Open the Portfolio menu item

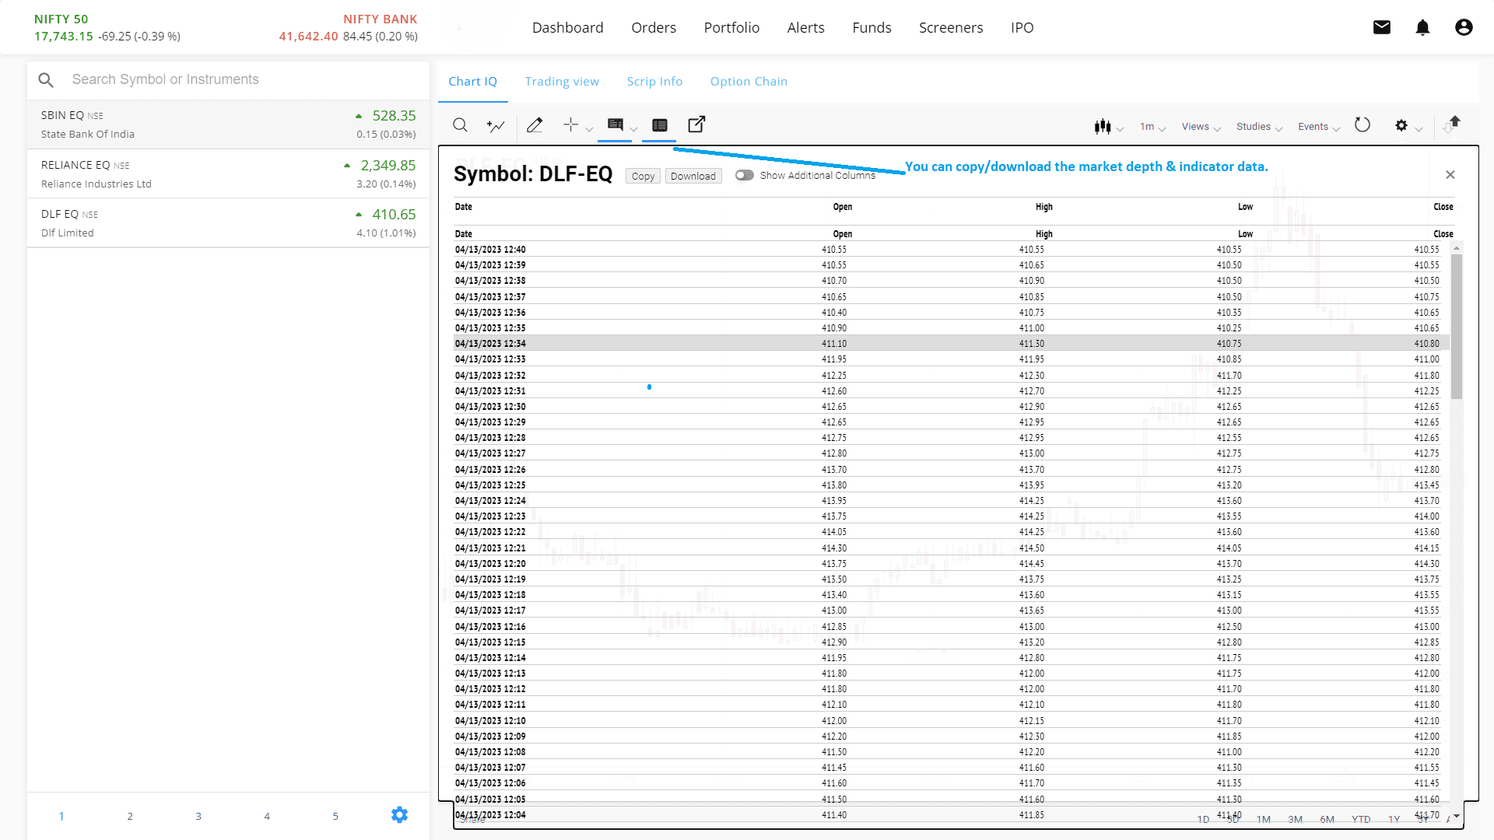click(x=731, y=28)
